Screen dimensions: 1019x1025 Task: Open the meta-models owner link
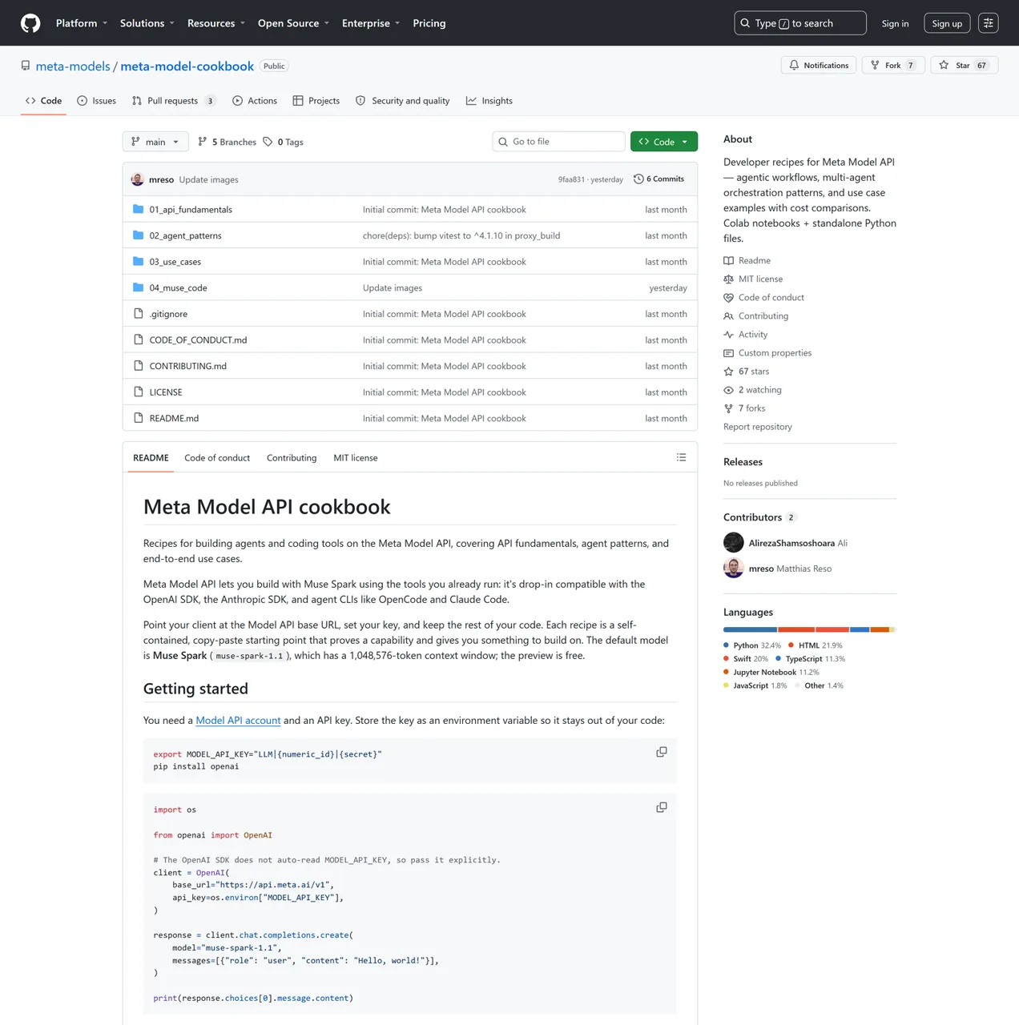tap(73, 66)
